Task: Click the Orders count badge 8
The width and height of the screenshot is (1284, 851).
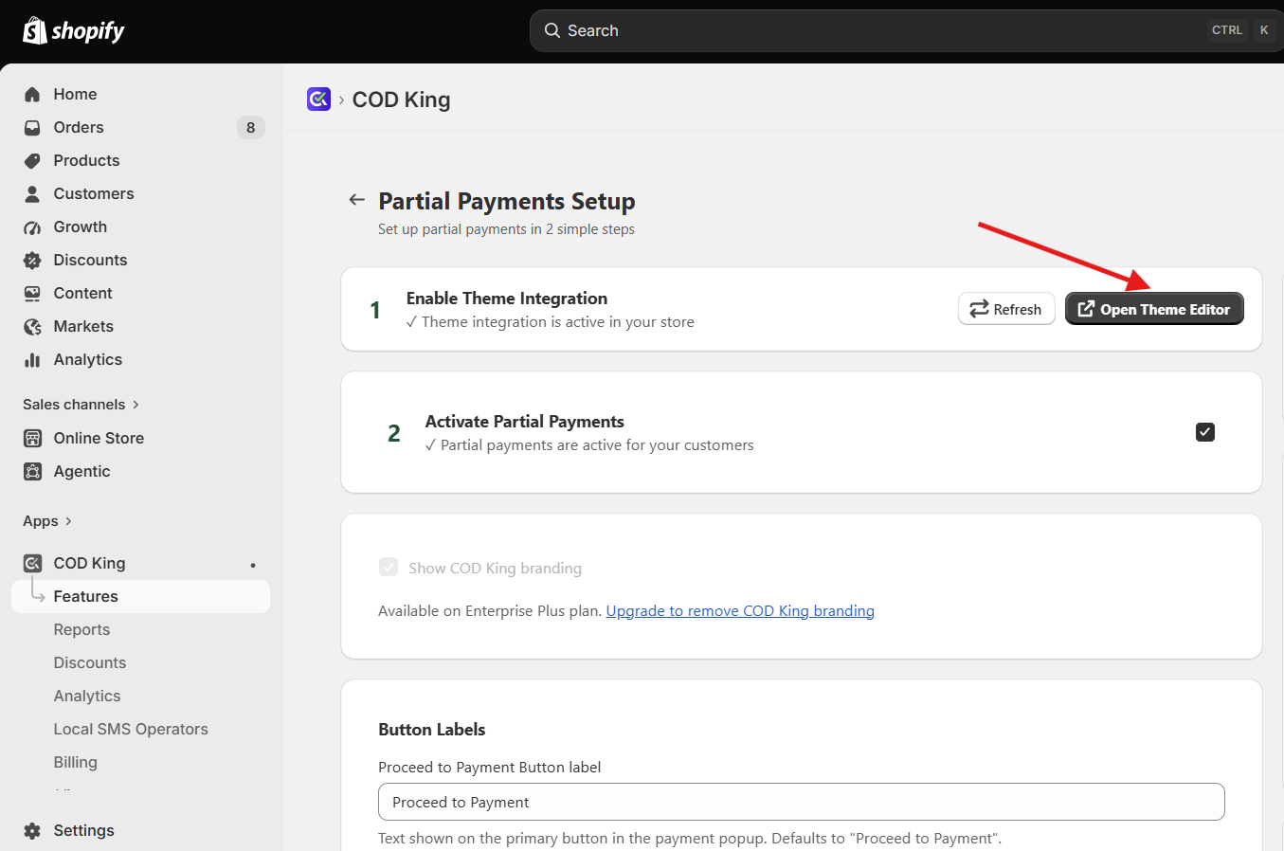Action: point(250,127)
